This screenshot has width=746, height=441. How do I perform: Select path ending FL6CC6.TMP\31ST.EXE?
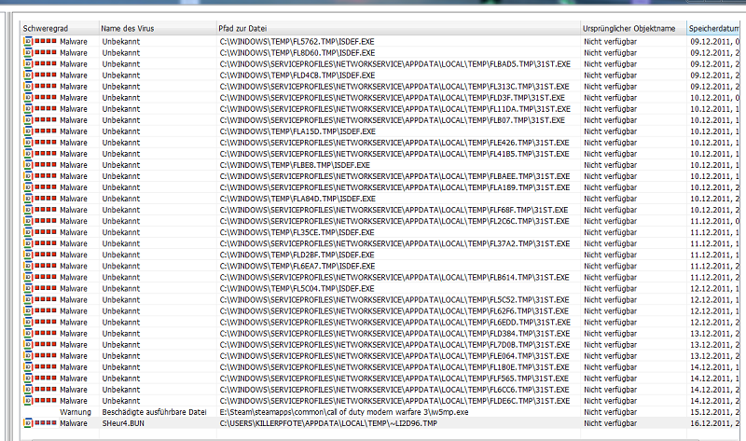coord(394,390)
